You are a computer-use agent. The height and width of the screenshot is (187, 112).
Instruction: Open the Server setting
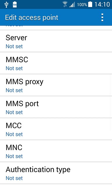click(56, 41)
